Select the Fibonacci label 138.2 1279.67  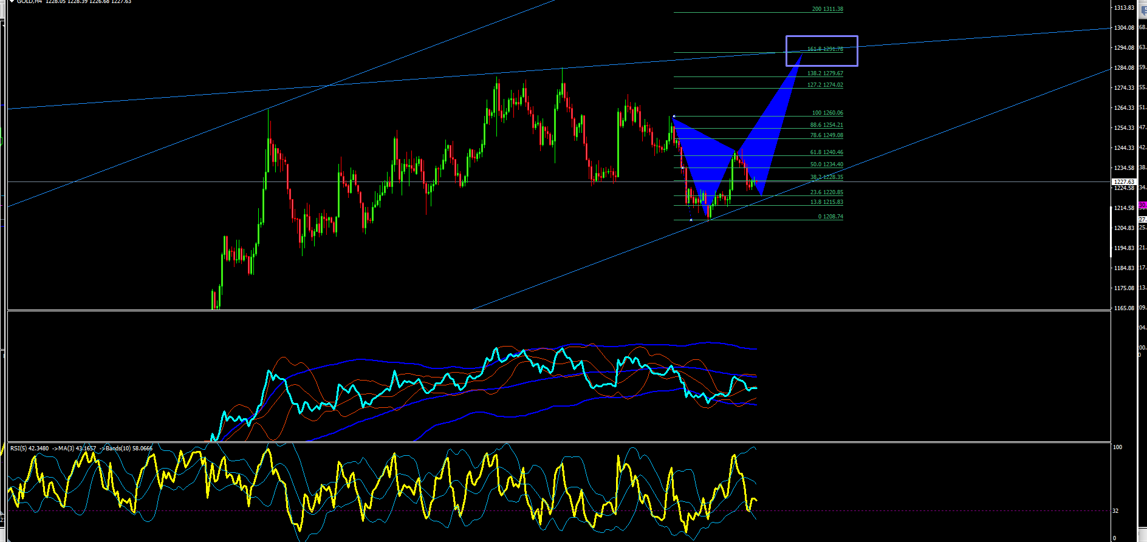pos(825,73)
